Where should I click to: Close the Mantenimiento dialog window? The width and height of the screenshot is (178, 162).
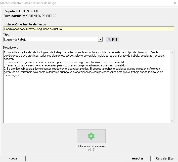click(x=175, y=3)
